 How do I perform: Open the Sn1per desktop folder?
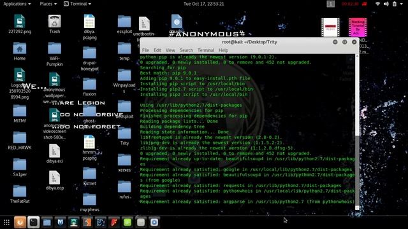[x=20, y=167]
